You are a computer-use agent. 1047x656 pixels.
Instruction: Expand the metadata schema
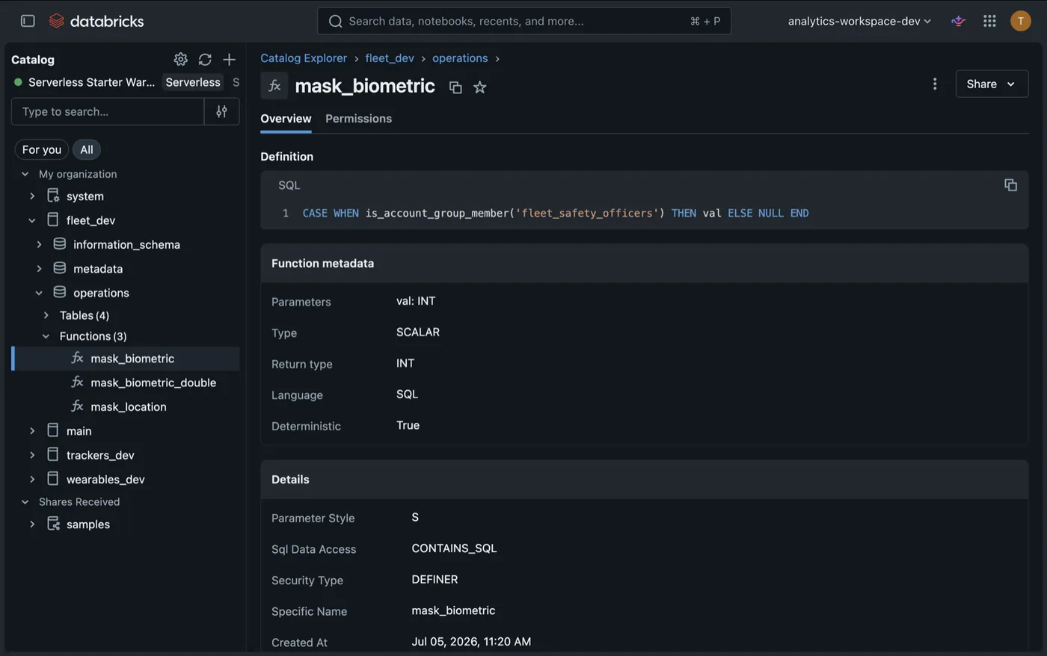point(39,268)
